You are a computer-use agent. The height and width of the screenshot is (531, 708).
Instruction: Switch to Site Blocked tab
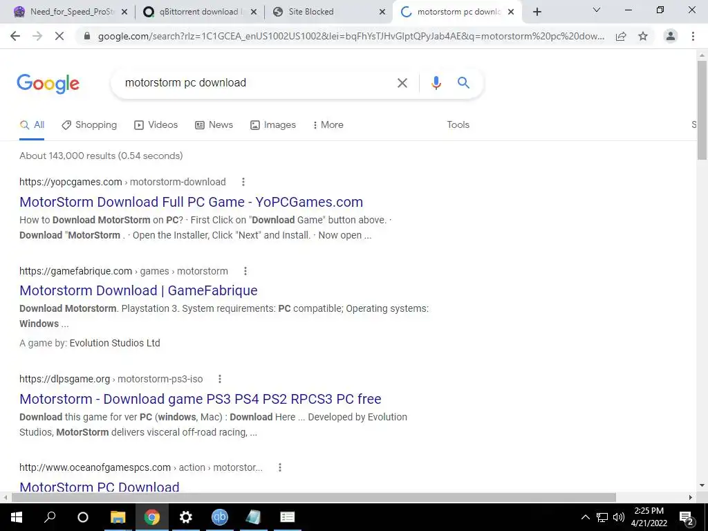[327, 12]
